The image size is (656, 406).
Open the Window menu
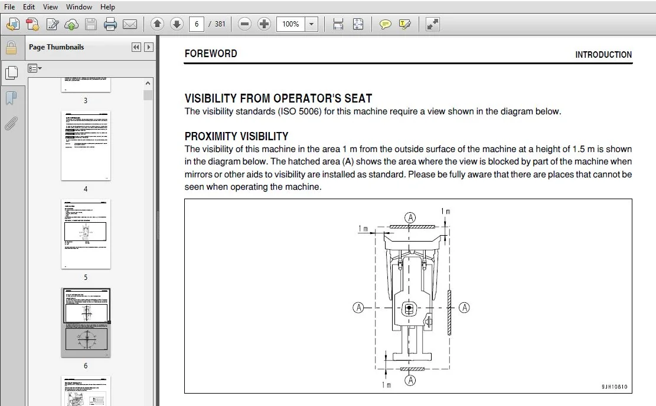click(79, 6)
